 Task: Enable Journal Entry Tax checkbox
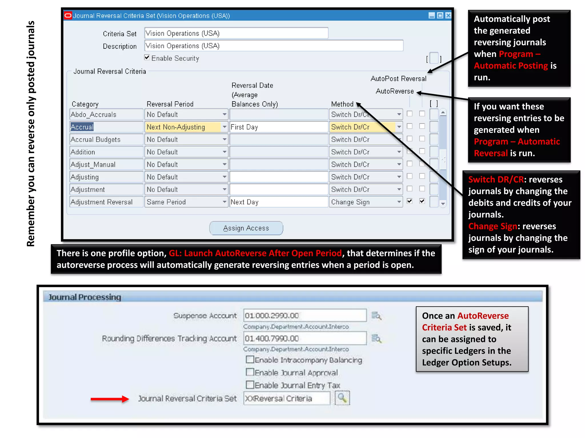[x=250, y=385]
